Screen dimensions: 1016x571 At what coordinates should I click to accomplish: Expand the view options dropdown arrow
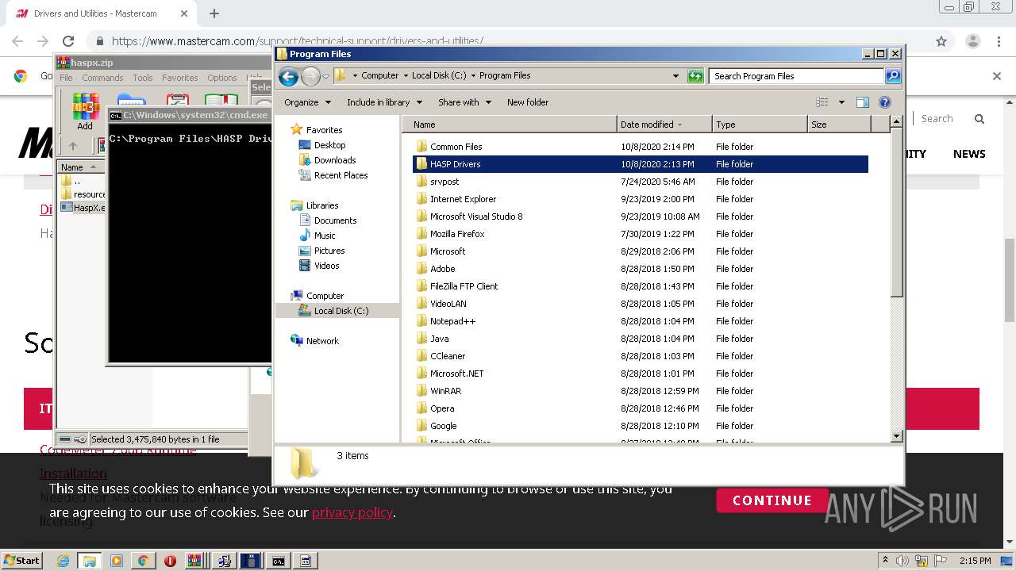coord(841,102)
